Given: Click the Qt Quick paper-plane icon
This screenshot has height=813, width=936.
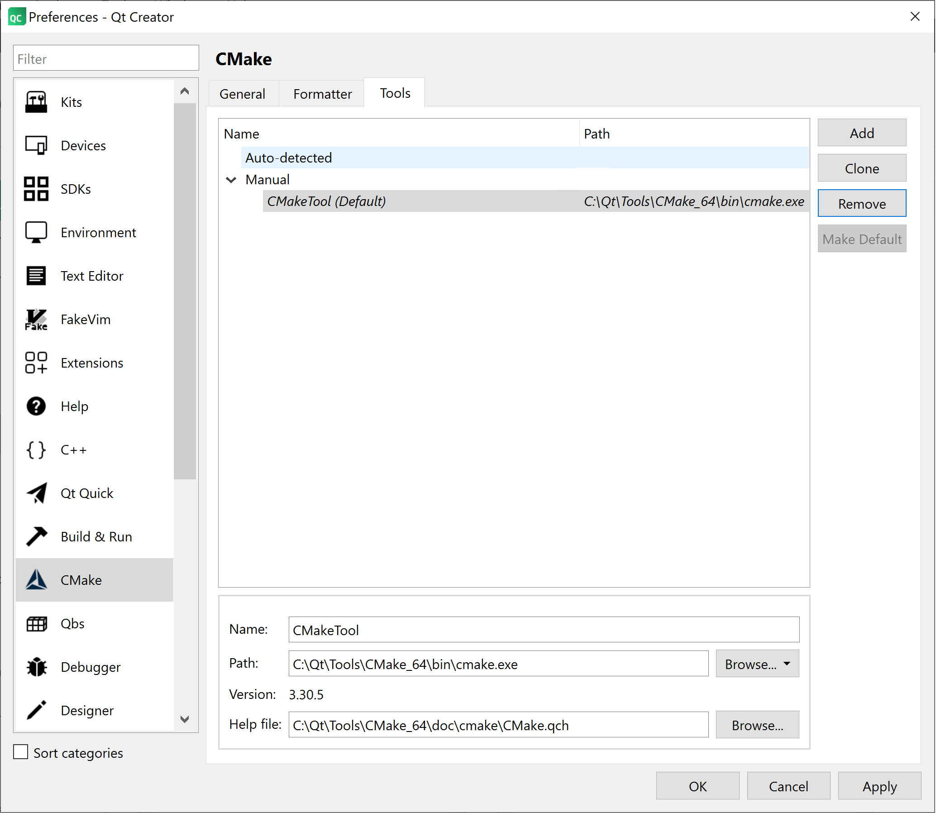Looking at the screenshot, I should (x=36, y=493).
